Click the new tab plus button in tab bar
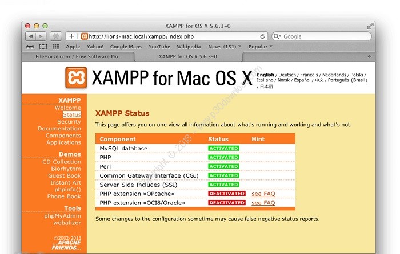The height and width of the screenshot is (254, 400). pyautogui.click(x=369, y=56)
